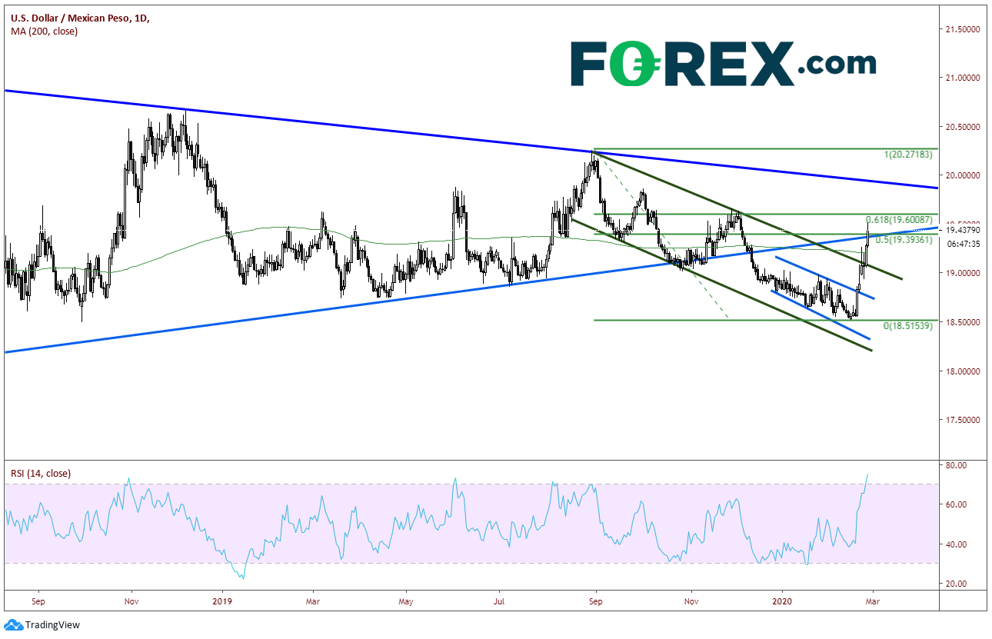Image resolution: width=992 pixels, height=639 pixels.
Task: Click the 20.00000 price axis label
Action: coord(964,175)
